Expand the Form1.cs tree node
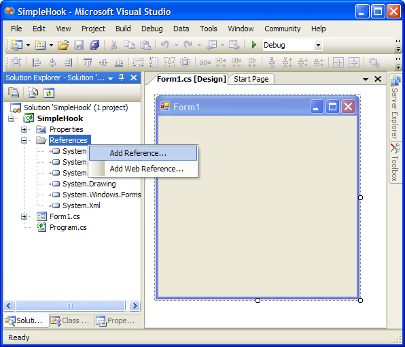This screenshot has height=347, width=405. coord(24,216)
